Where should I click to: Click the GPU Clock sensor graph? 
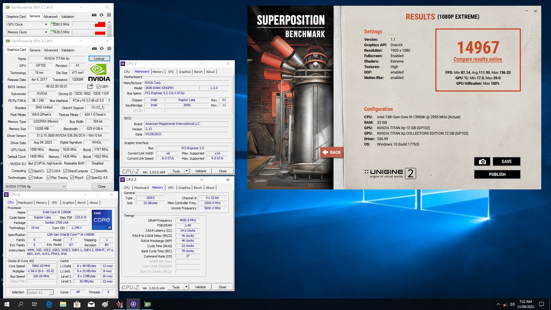pos(89,24)
